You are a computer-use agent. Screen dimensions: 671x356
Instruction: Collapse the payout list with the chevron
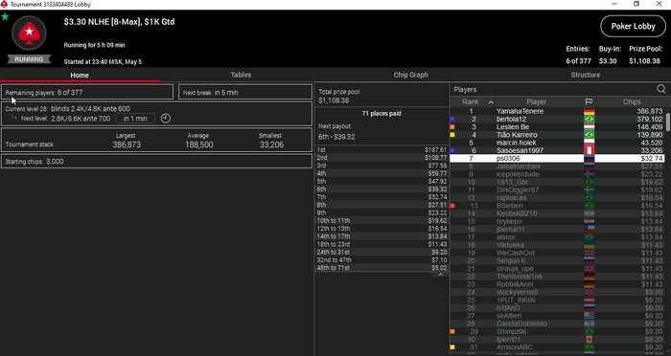click(440, 275)
